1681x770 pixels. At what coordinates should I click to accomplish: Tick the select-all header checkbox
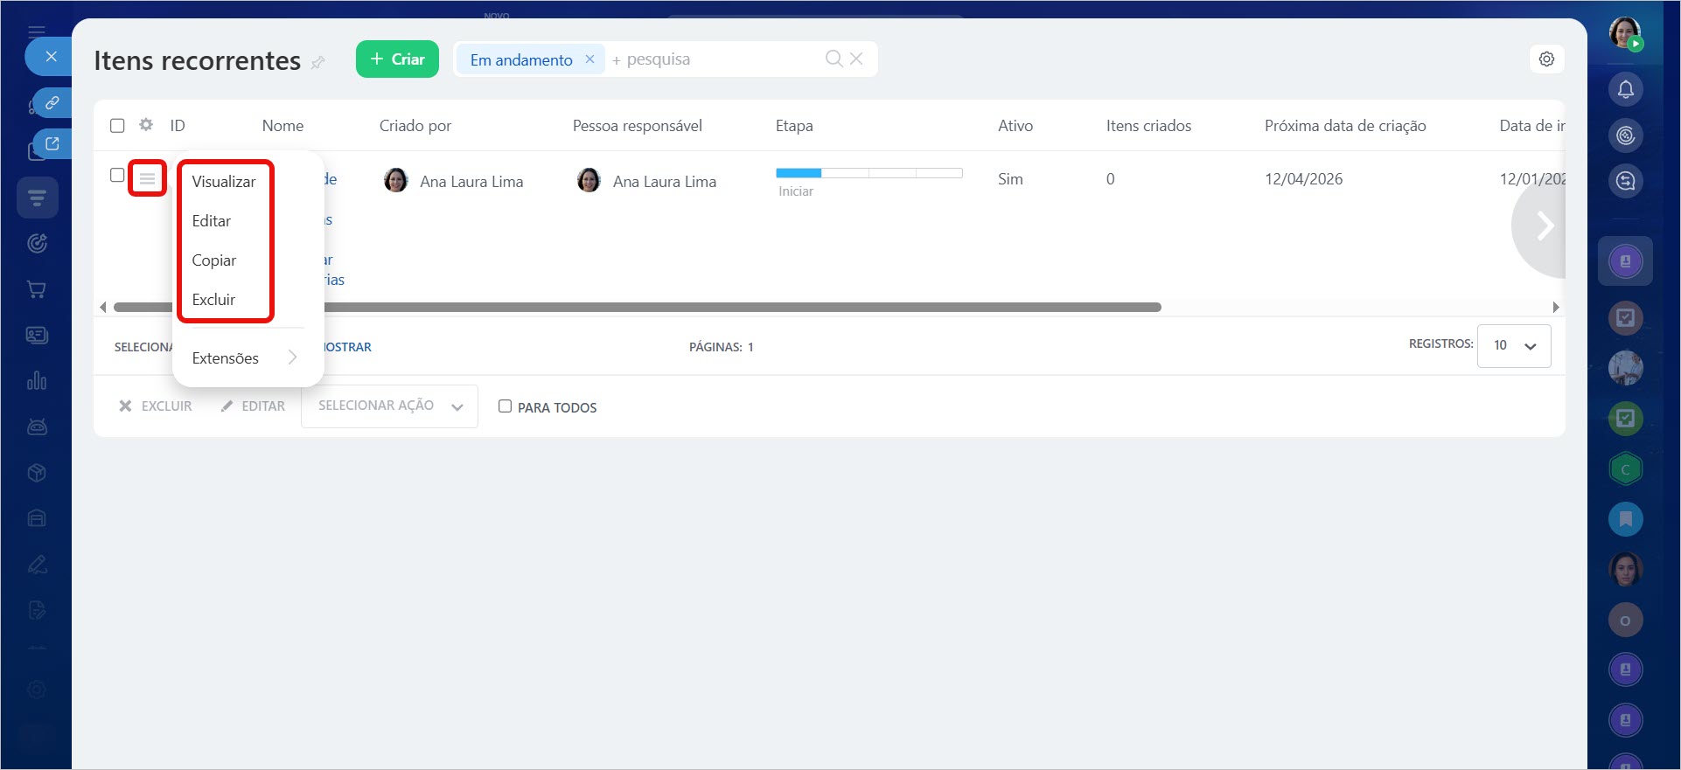117,126
